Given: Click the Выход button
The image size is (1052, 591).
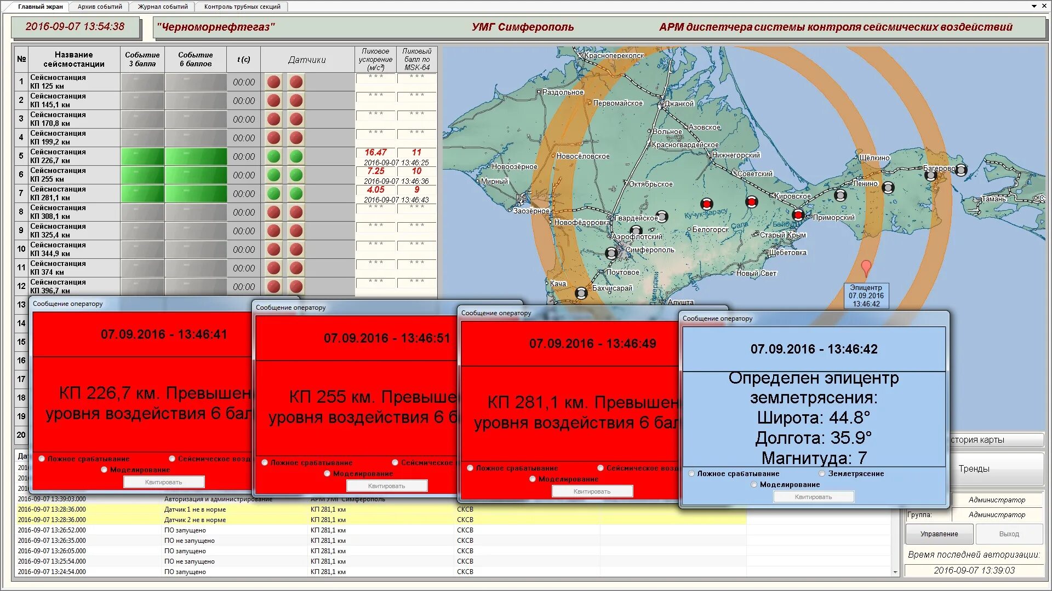Looking at the screenshot, I should pos(1009,534).
